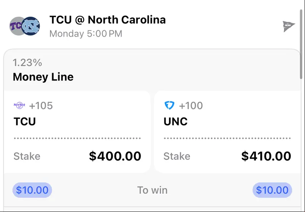305x212 pixels.
Task: Edit the $400.00 TCU stake amount
Action: pos(115,156)
